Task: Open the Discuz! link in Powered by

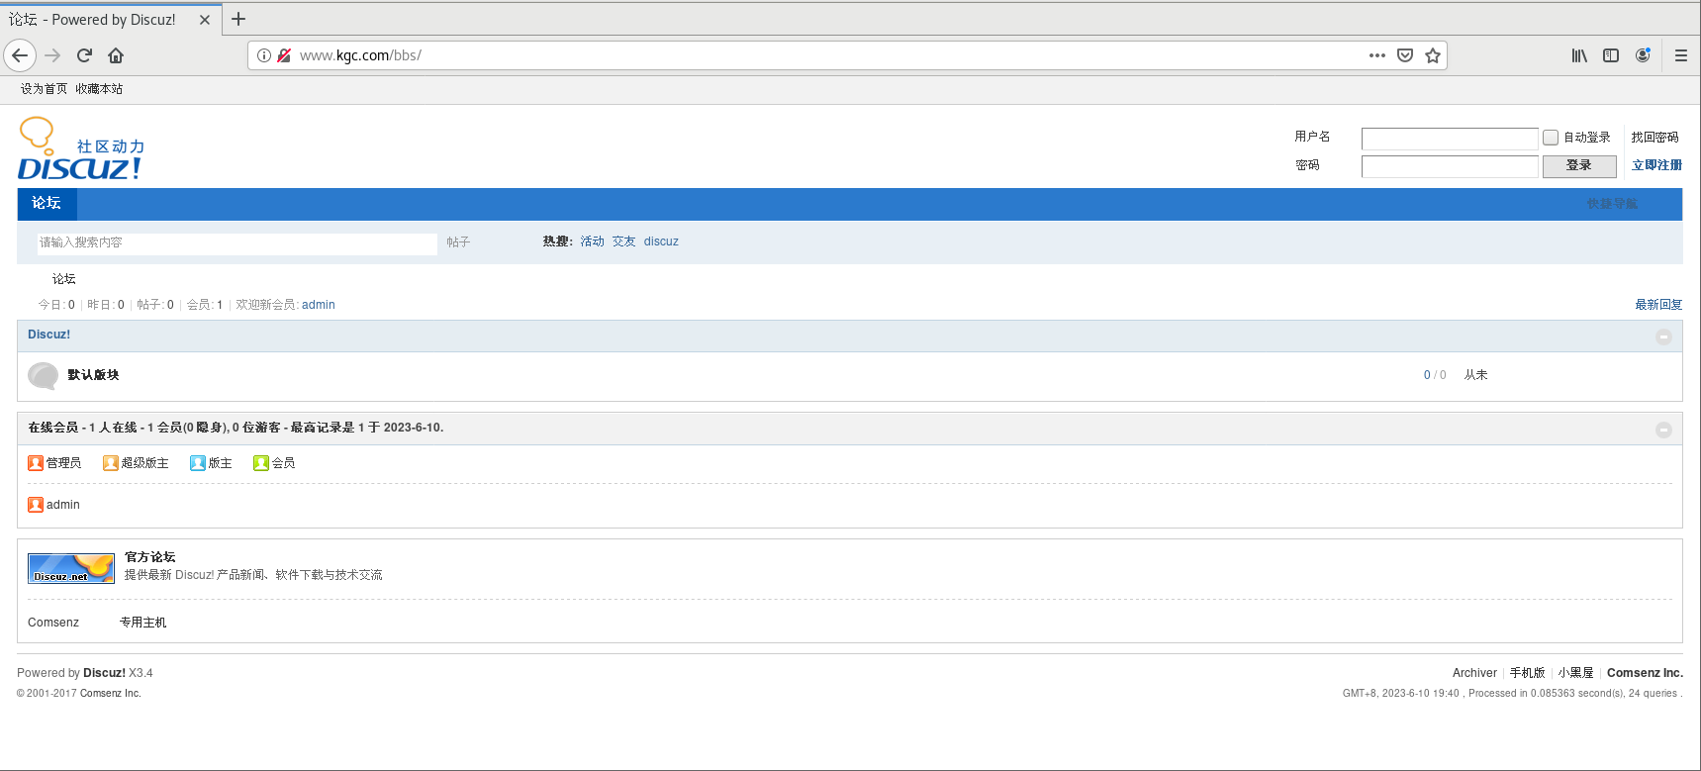Action: [104, 673]
